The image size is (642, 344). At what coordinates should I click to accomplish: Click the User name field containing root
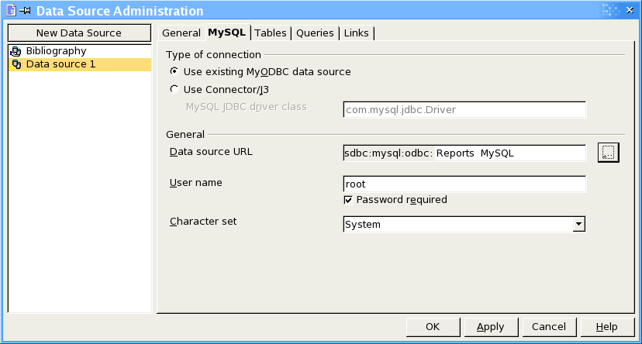pos(464,184)
